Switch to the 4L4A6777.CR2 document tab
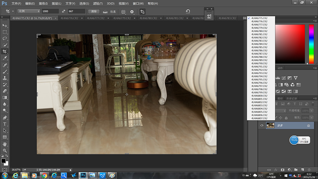The height and width of the screenshot is (179, 318). click(95, 18)
